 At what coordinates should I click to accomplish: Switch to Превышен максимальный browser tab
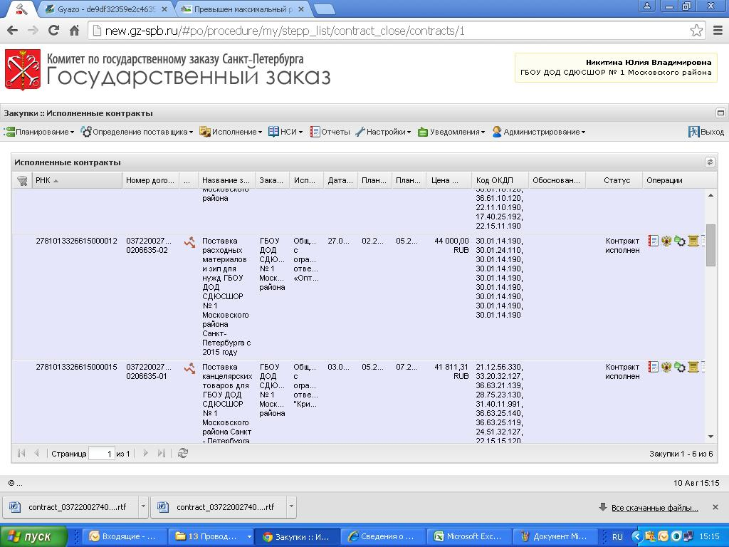pos(242,9)
